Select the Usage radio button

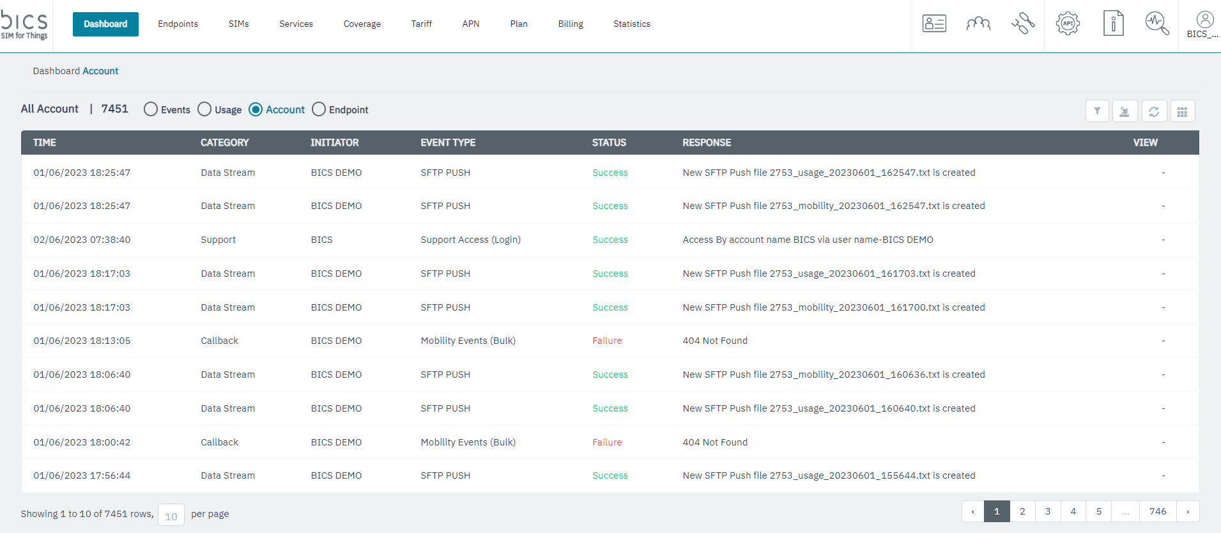(x=204, y=109)
